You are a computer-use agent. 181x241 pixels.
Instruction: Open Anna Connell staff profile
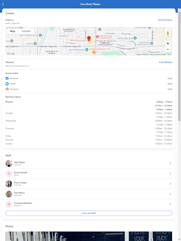(89, 174)
